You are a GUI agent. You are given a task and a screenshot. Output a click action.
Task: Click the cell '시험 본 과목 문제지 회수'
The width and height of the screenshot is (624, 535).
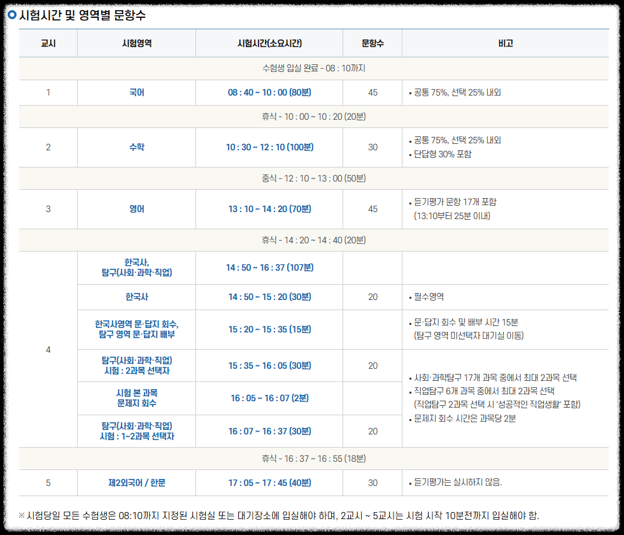(136, 398)
